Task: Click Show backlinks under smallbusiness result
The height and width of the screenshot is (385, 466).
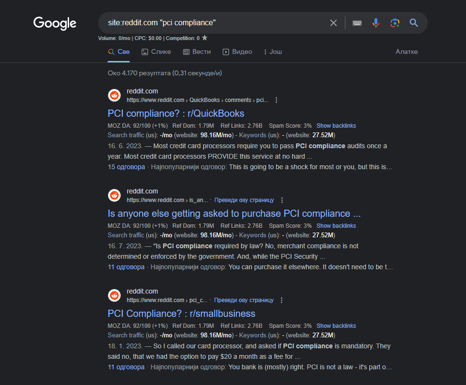Action: click(x=336, y=326)
